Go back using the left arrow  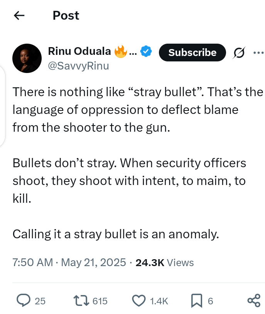pyautogui.click(x=19, y=15)
